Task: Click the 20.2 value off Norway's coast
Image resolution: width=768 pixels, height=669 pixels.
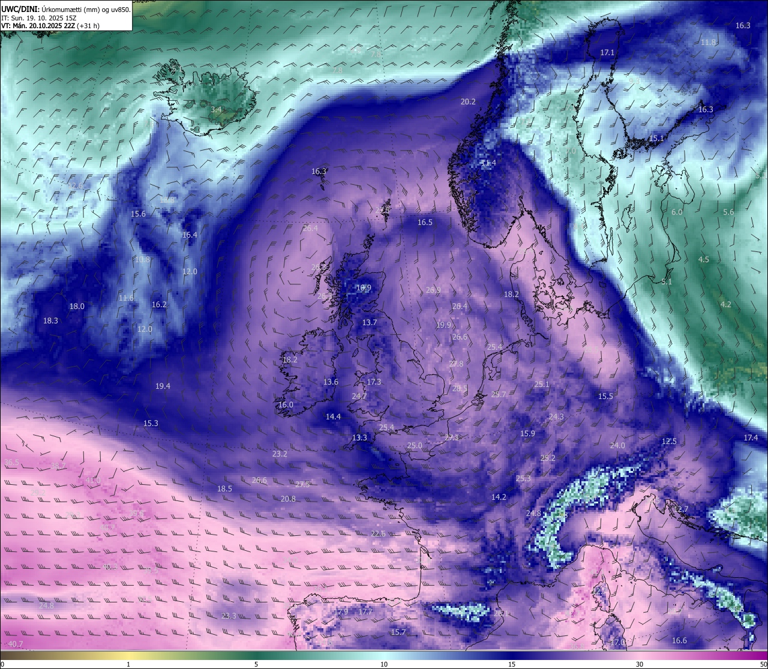Action: point(468,101)
